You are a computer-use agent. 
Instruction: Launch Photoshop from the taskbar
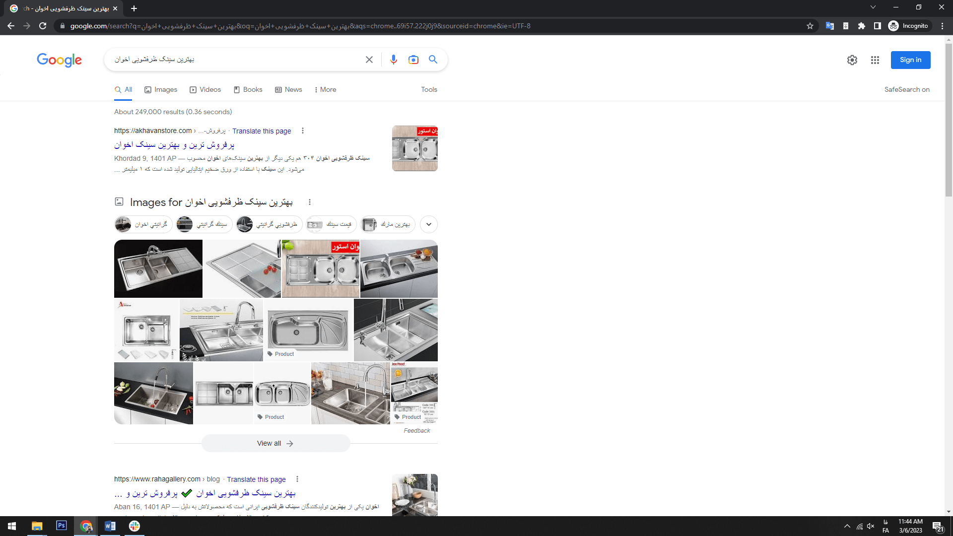[x=62, y=526]
